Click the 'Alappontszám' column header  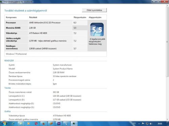(95, 17)
